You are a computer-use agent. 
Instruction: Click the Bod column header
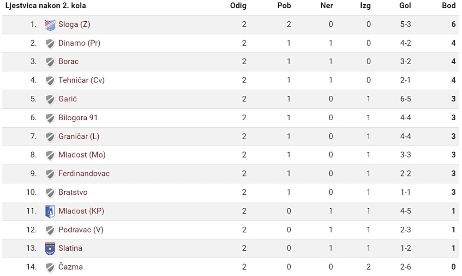(449, 6)
